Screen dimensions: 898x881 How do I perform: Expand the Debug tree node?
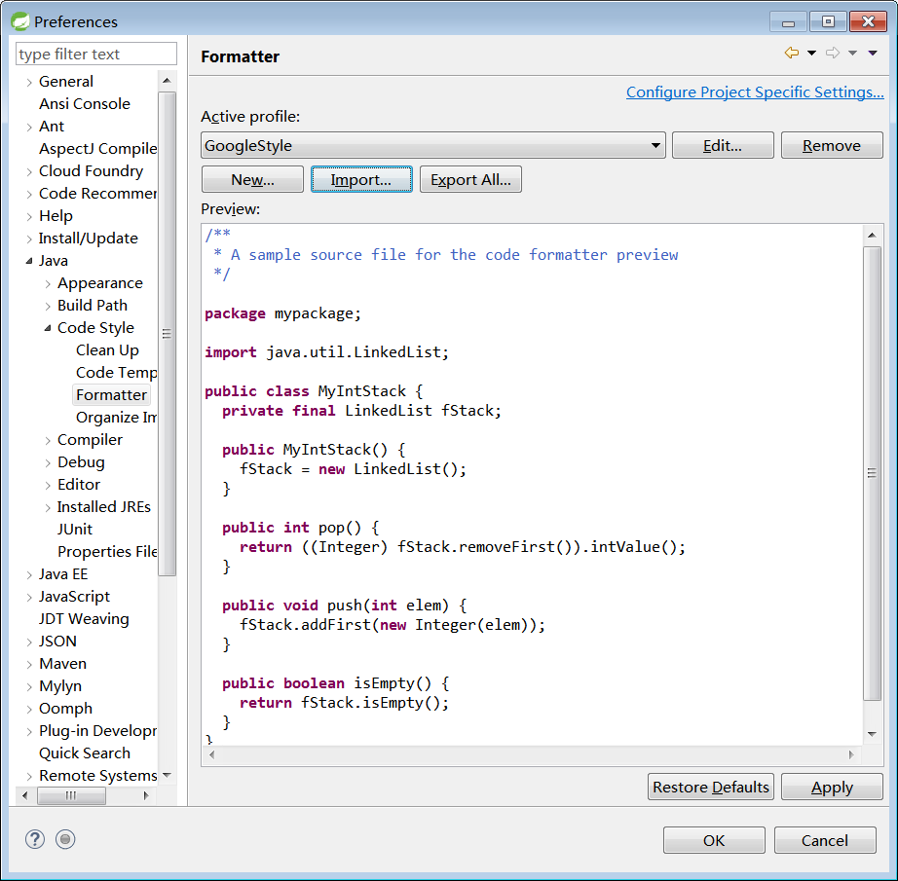tap(48, 462)
